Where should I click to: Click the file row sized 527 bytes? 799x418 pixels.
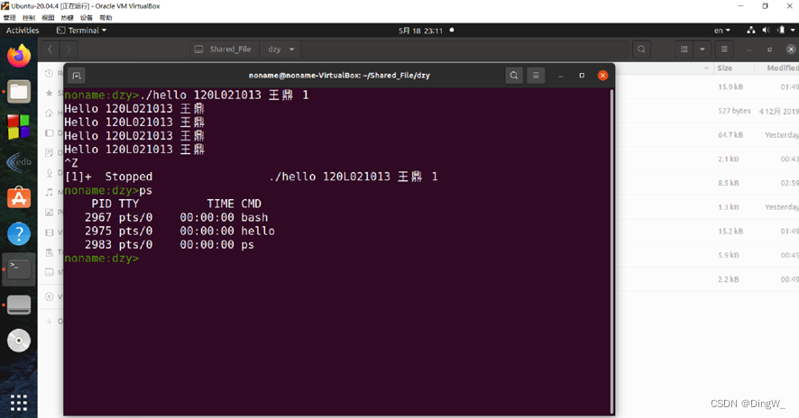click(707, 111)
